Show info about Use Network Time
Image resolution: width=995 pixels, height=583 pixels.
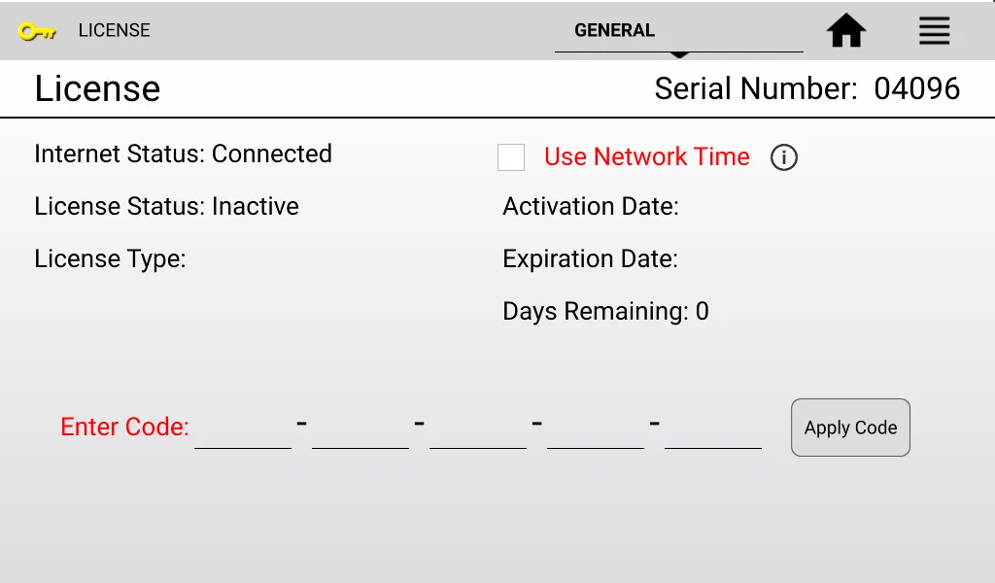tap(783, 157)
